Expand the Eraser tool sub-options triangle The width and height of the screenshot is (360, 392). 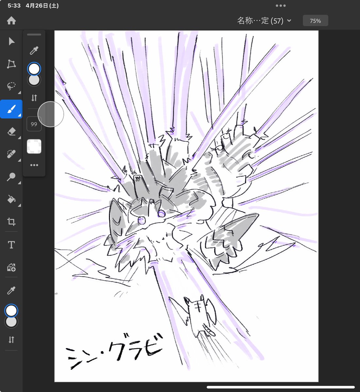(x=20, y=138)
